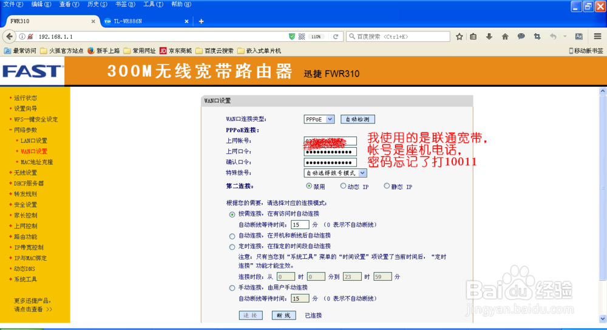Expand 安全设置 menu section
The image size is (607, 330).
point(25,205)
